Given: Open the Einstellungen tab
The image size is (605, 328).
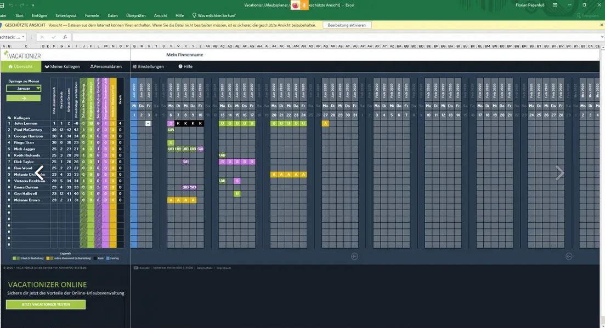Looking at the screenshot, I should pos(148,67).
